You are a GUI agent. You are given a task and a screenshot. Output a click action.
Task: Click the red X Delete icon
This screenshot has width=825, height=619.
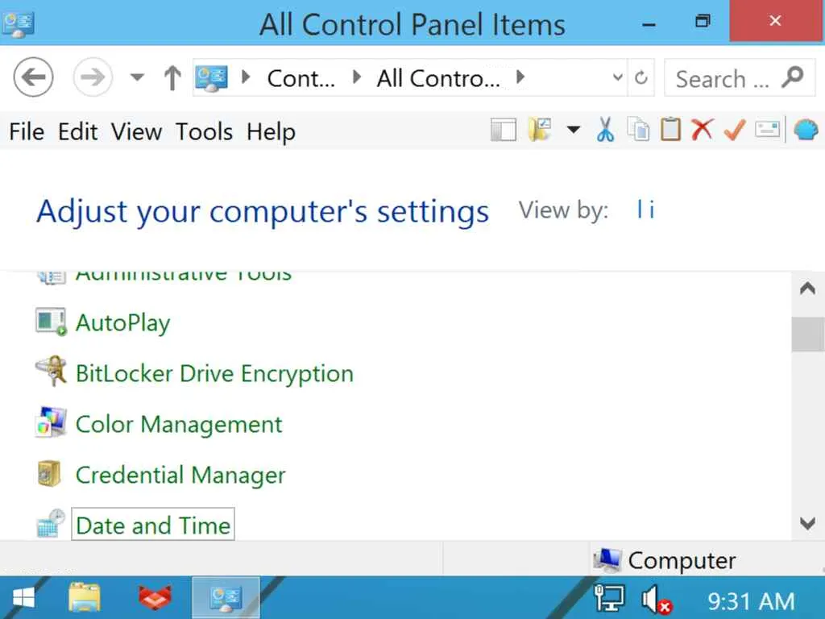[702, 130]
